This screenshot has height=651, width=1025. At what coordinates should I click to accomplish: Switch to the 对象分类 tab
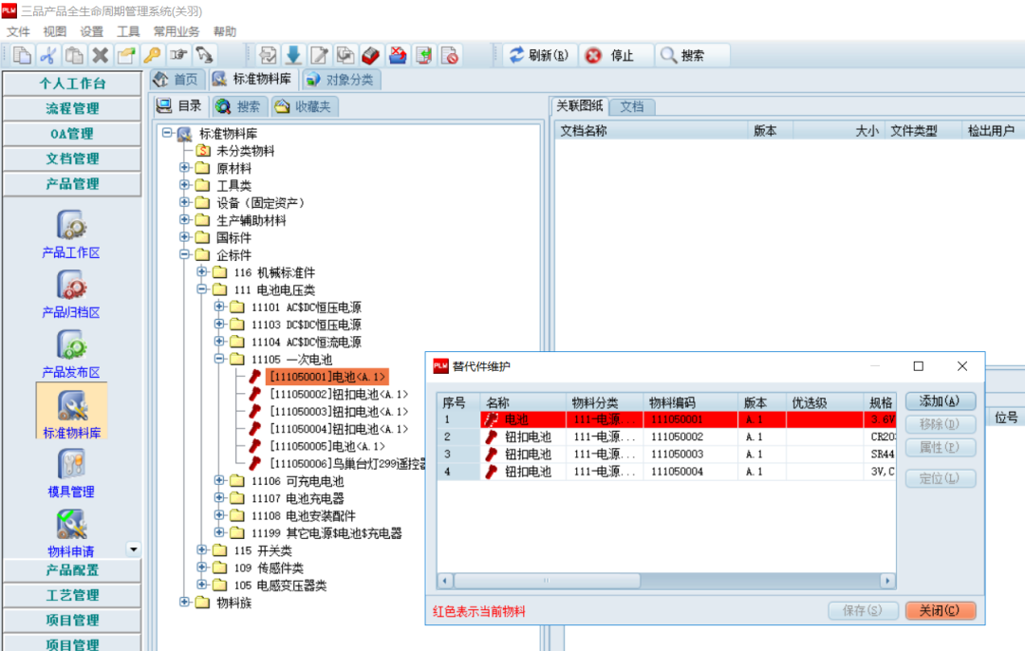click(x=340, y=80)
